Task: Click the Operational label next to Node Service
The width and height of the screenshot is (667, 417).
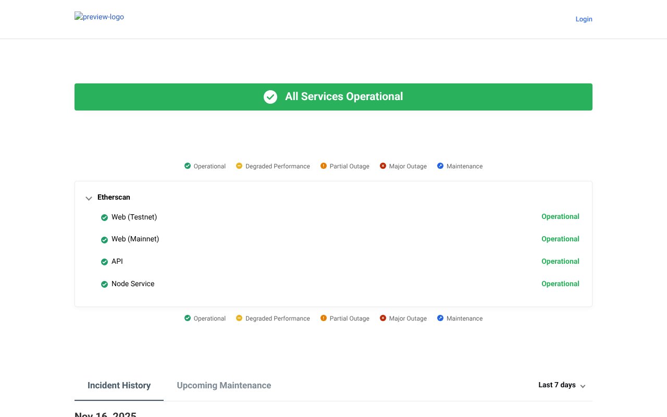Action: pos(560,284)
